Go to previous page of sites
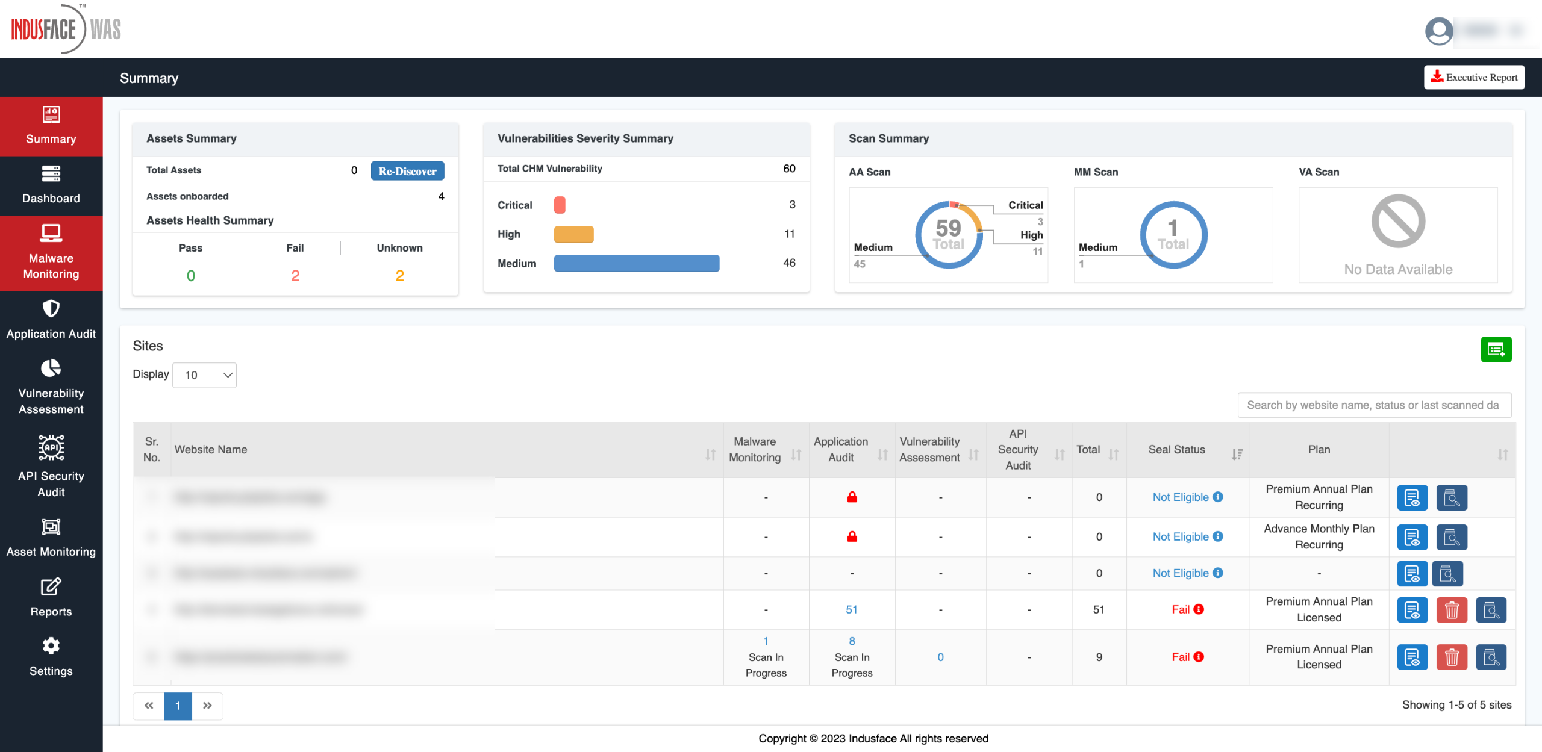1542x752 pixels. coord(149,706)
